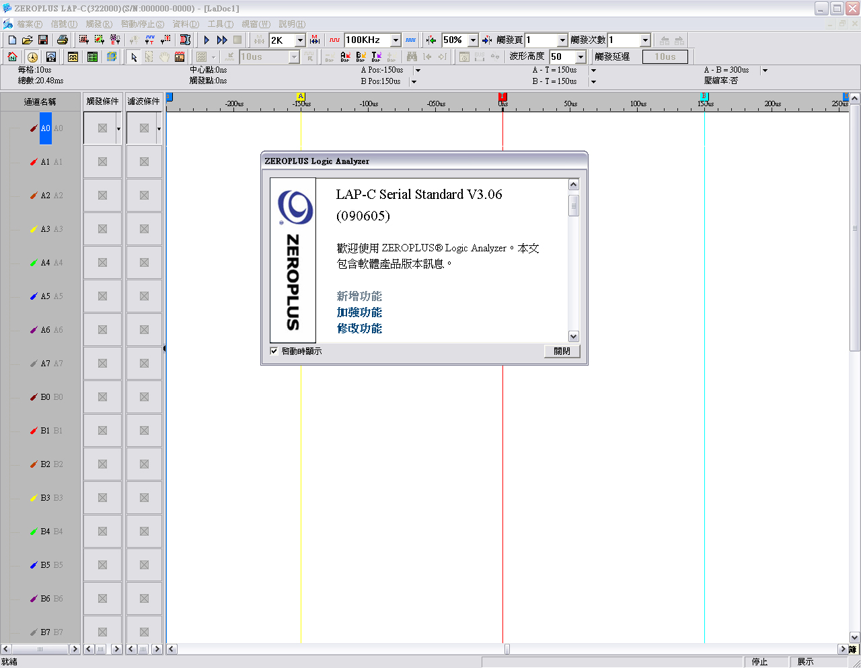Switch to the green list display mode icon
Screen dimensions: 861x668
(93, 57)
